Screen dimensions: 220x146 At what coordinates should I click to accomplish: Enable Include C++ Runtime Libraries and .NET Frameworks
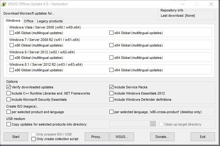(8, 93)
